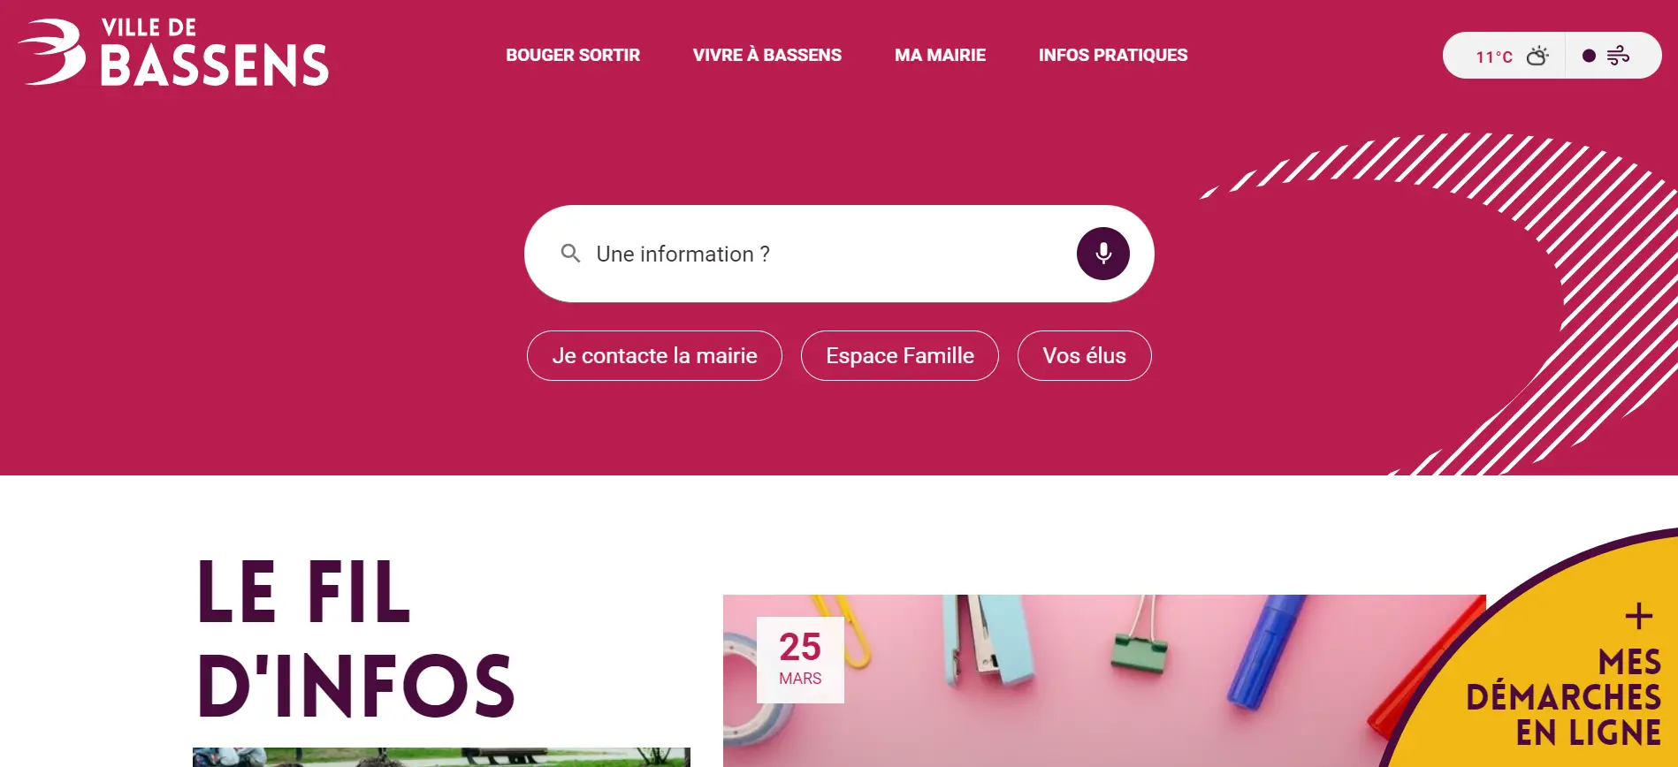Open the Ma Mairie menu

click(x=940, y=55)
